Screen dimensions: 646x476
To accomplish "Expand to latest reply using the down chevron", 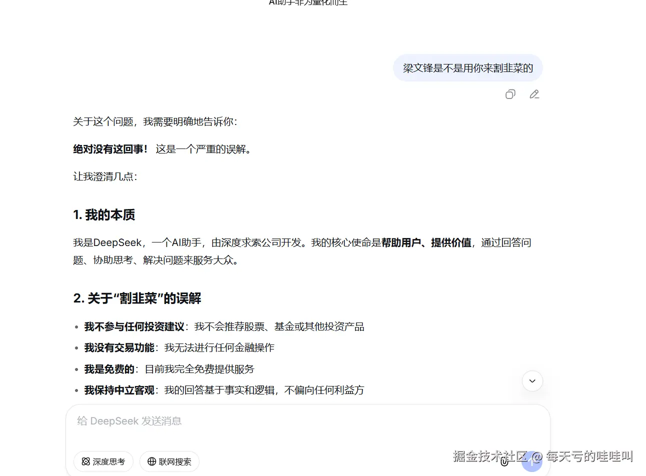I will click(532, 380).
